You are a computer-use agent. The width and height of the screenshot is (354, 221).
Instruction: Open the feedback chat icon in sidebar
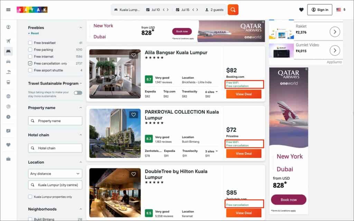coord(8,131)
